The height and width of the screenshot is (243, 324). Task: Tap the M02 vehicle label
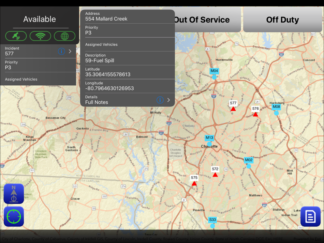249,160
